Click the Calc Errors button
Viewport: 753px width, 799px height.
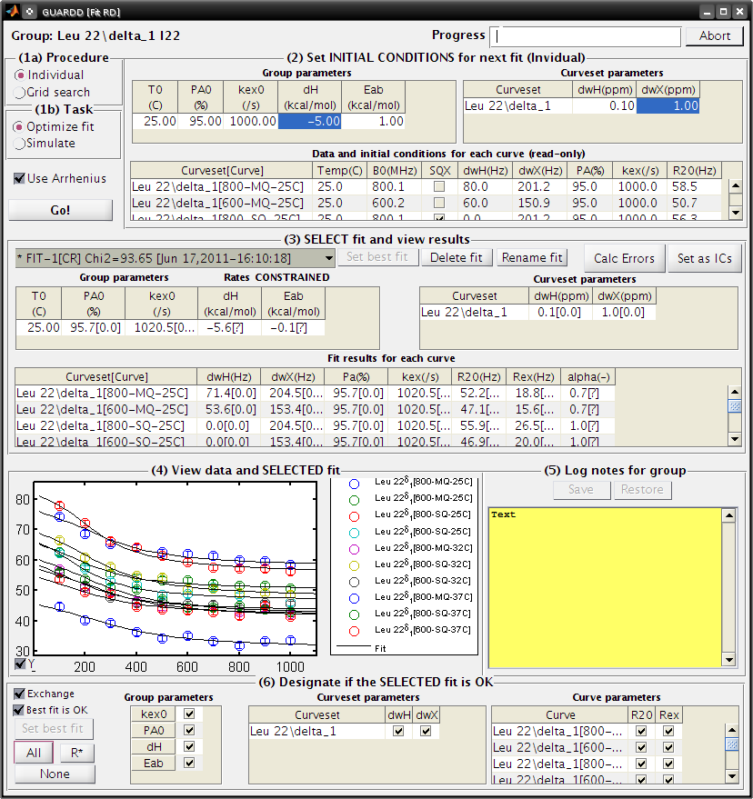(x=624, y=258)
